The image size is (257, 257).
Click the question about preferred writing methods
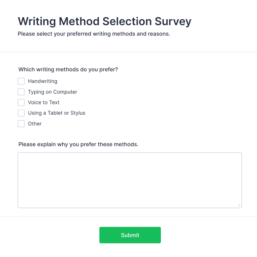point(68,69)
